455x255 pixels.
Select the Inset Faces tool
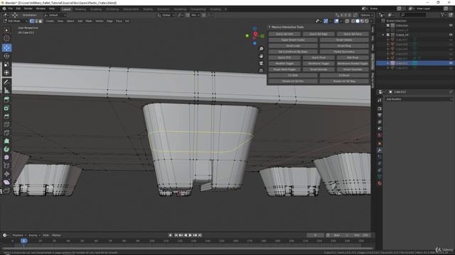[6, 108]
